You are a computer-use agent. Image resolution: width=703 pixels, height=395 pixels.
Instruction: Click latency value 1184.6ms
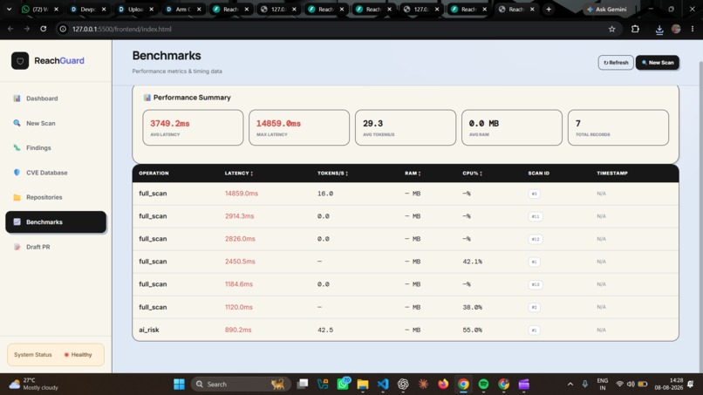238,284
